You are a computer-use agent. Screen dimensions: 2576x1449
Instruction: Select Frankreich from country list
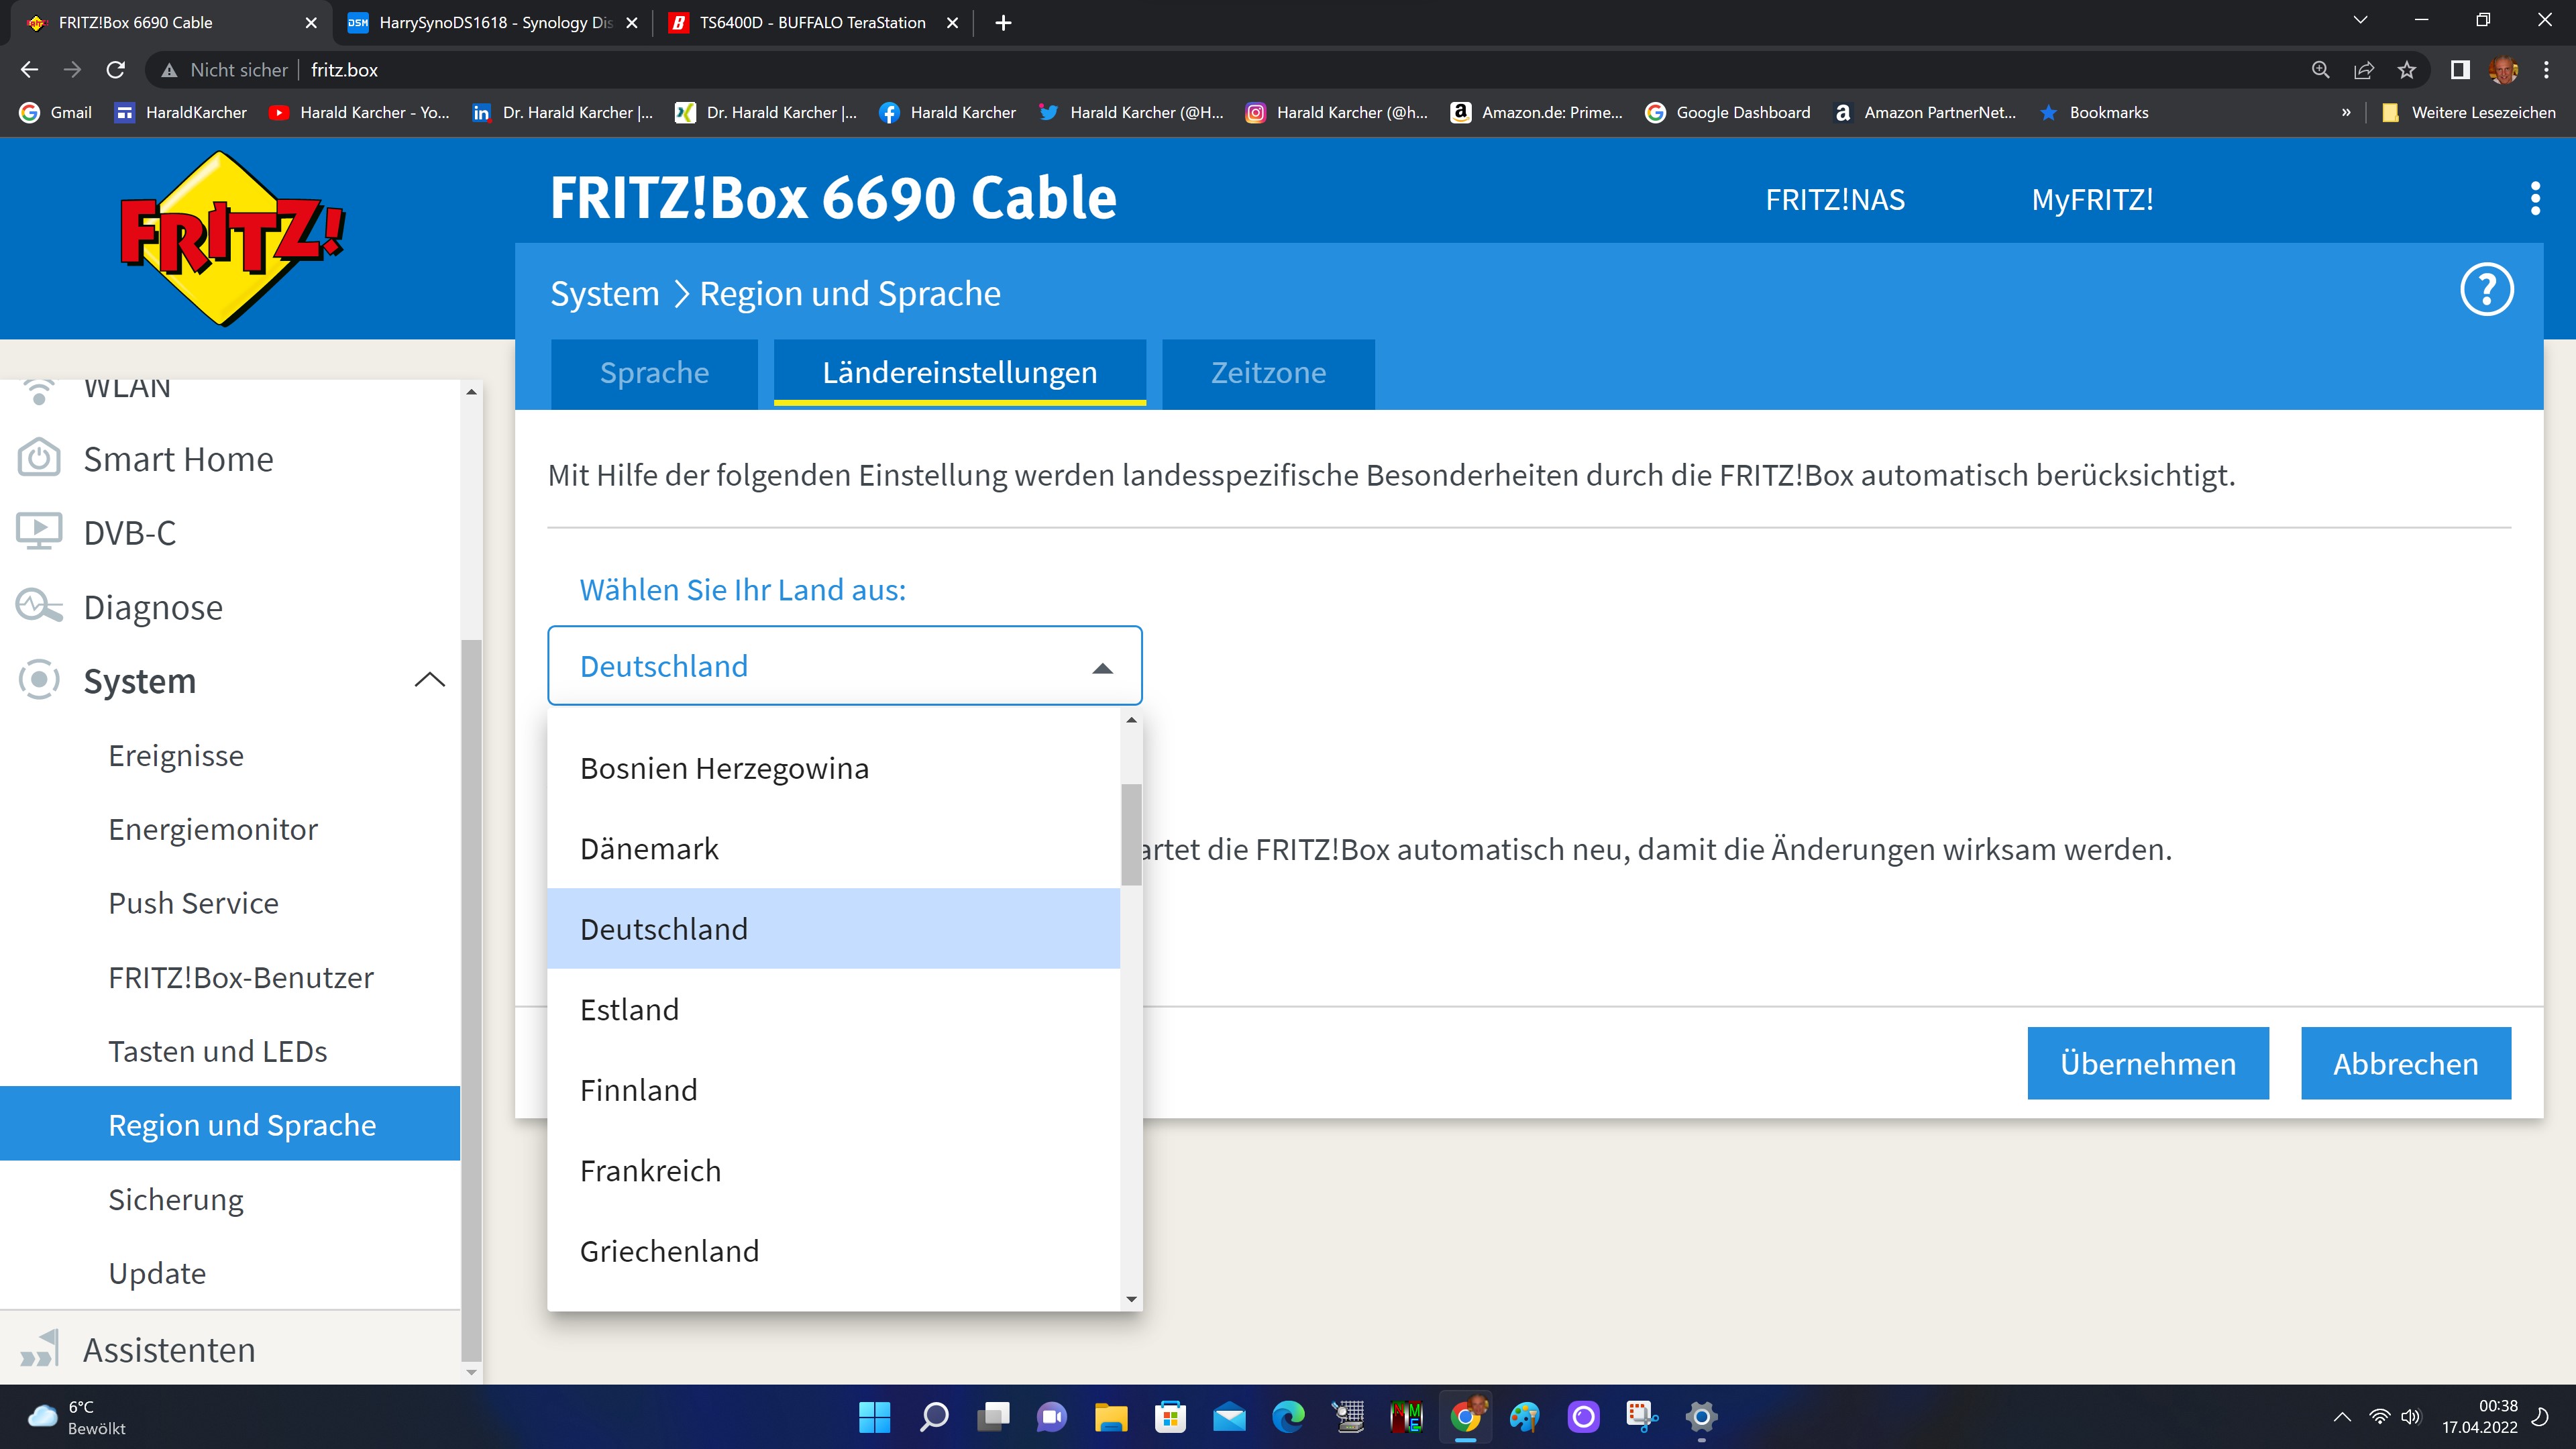[650, 1171]
